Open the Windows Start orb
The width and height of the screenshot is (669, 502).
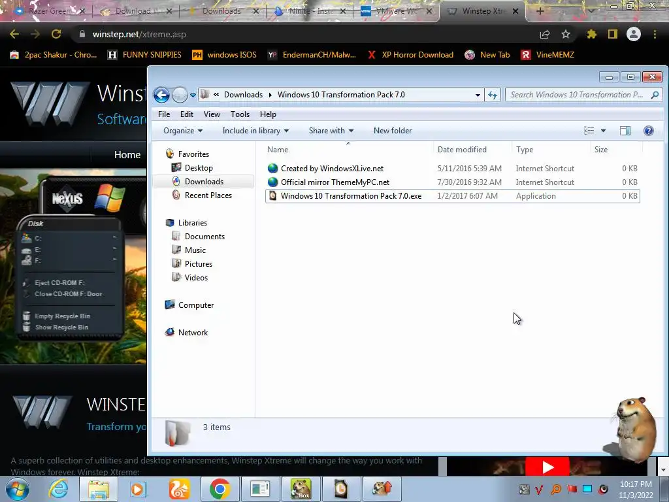pyautogui.click(x=18, y=489)
